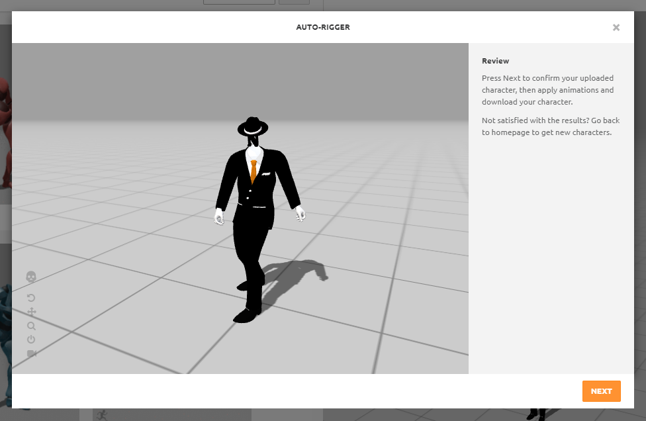Toggle the camera icon in viewer
This screenshot has width=646, height=421.
pyautogui.click(x=32, y=353)
